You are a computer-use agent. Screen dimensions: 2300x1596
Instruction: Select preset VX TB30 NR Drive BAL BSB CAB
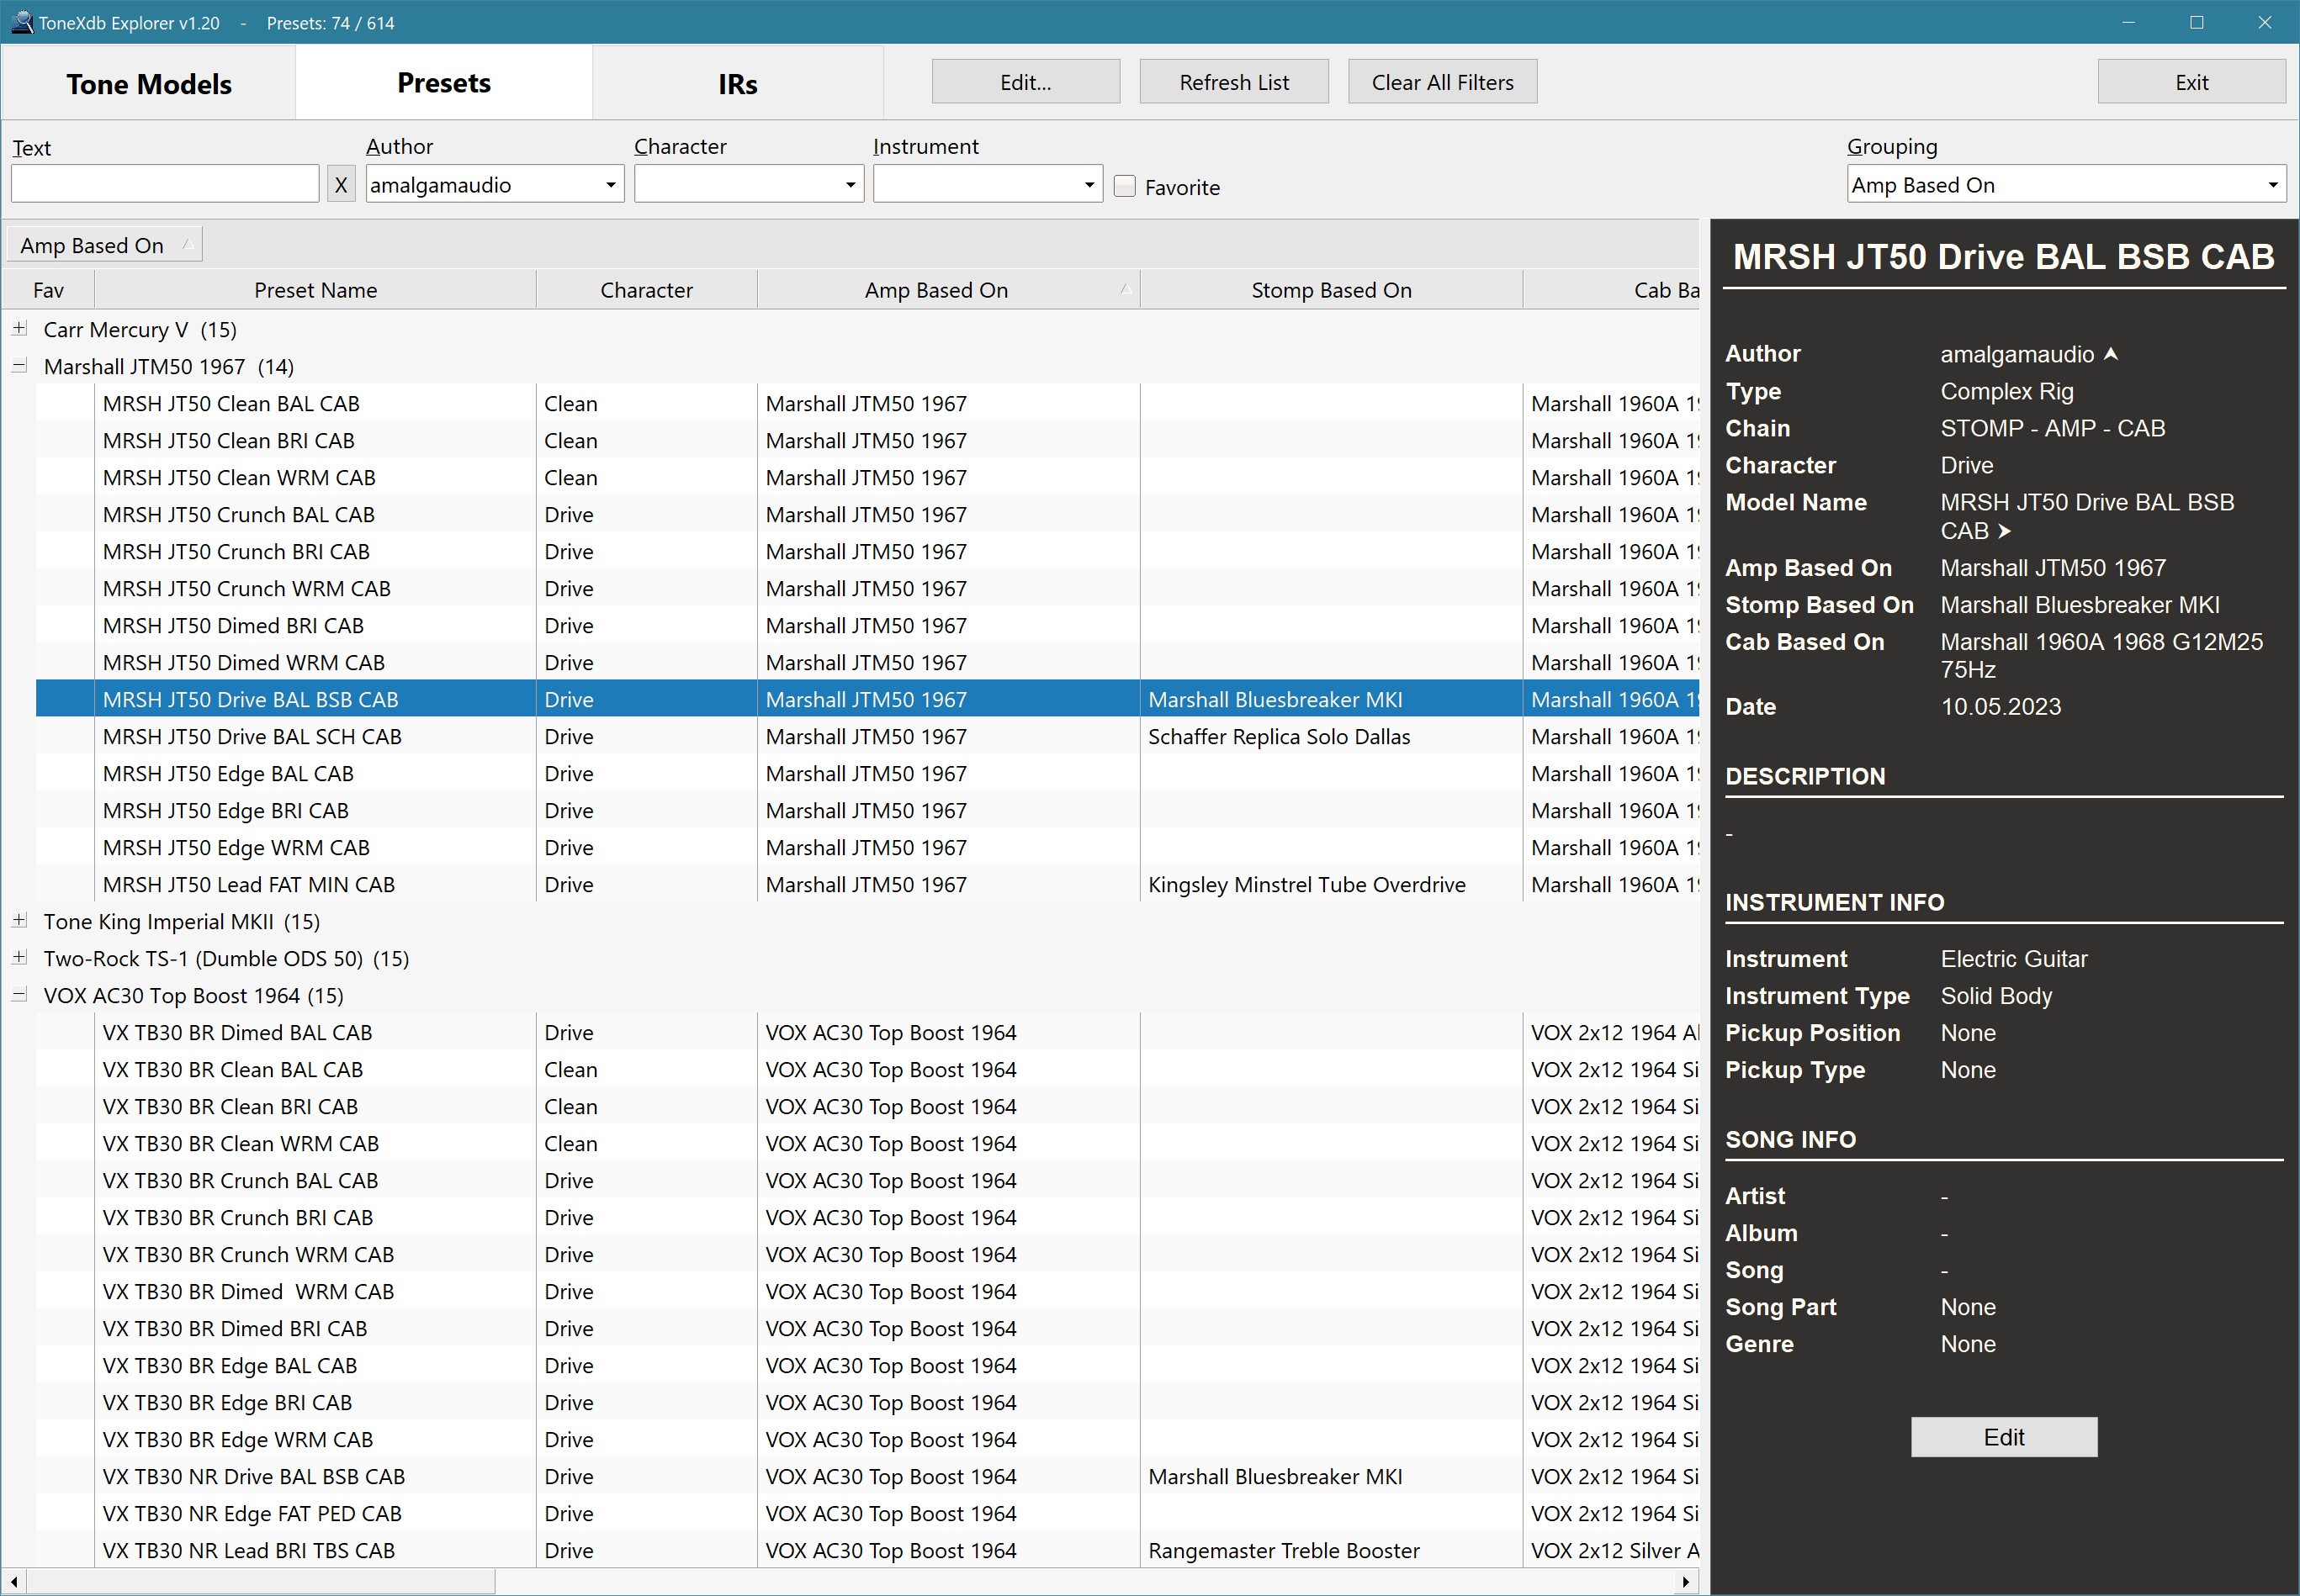pos(253,1477)
